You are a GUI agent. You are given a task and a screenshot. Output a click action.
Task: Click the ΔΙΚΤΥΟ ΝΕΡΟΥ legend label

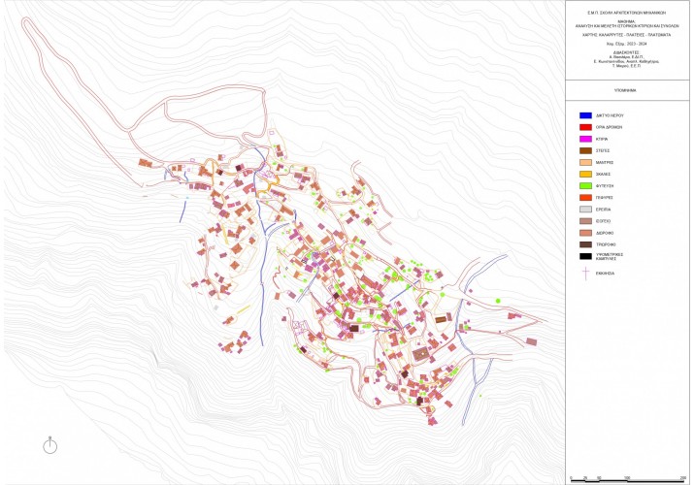click(610, 115)
